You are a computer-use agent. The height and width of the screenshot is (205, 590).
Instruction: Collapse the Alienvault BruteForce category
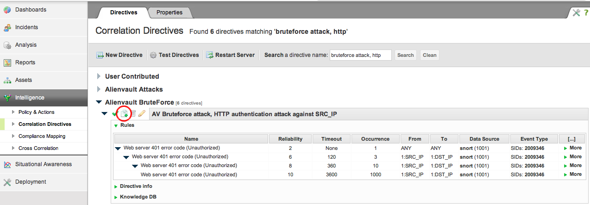click(99, 102)
